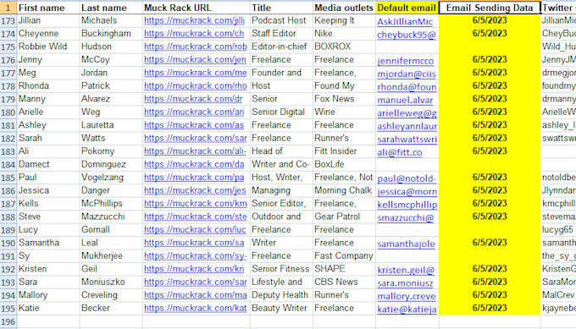Click the Mukherjee last name cell

pyautogui.click(x=111, y=256)
